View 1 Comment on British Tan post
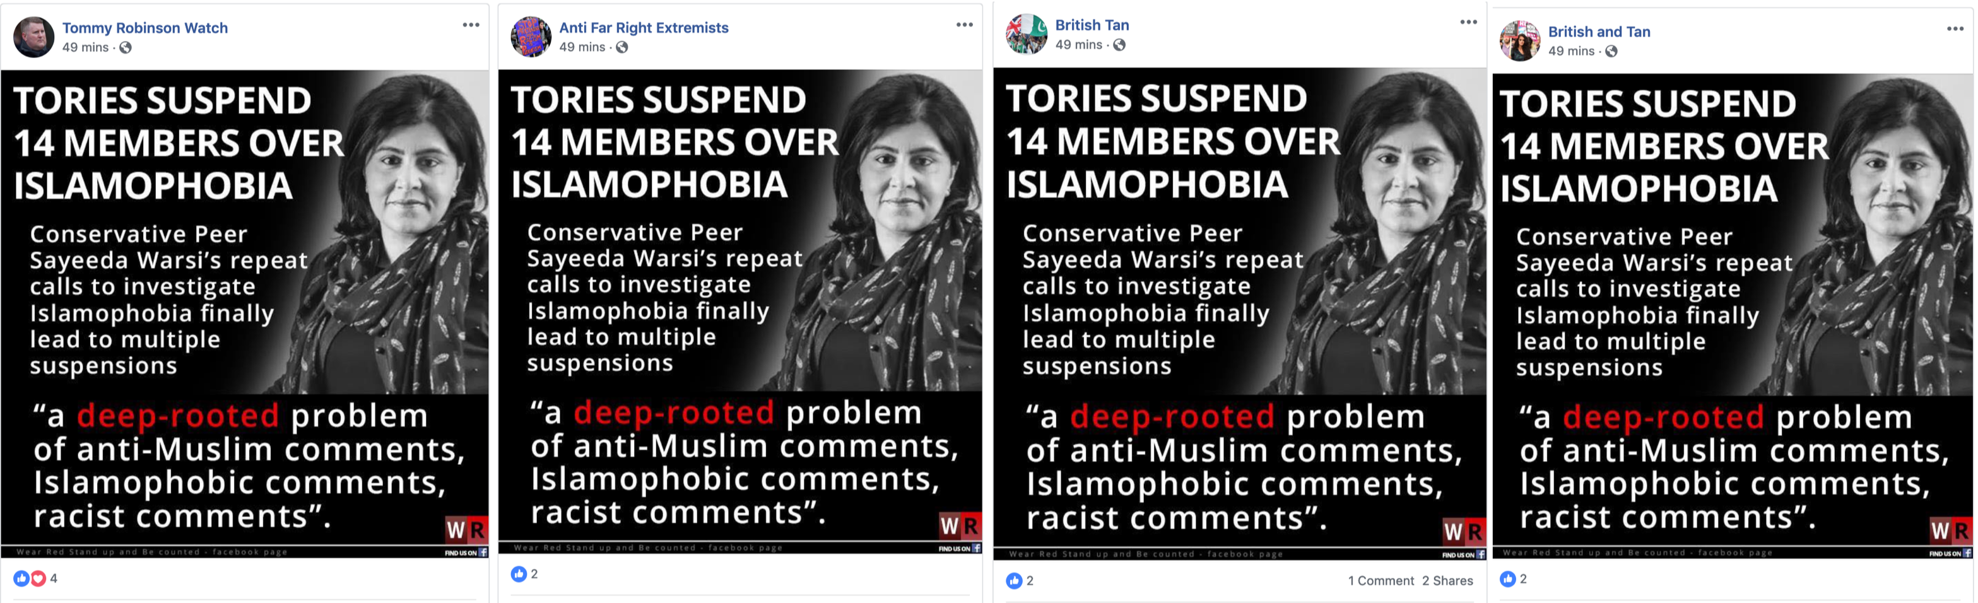Viewport: 1978px width, 603px height. coord(1380,581)
